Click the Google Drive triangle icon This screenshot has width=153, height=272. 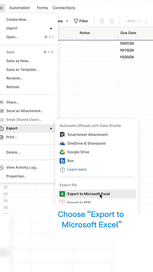(62, 152)
